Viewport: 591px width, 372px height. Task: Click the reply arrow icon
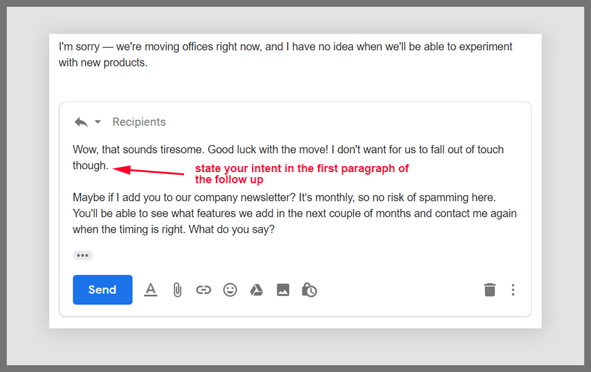click(x=81, y=122)
